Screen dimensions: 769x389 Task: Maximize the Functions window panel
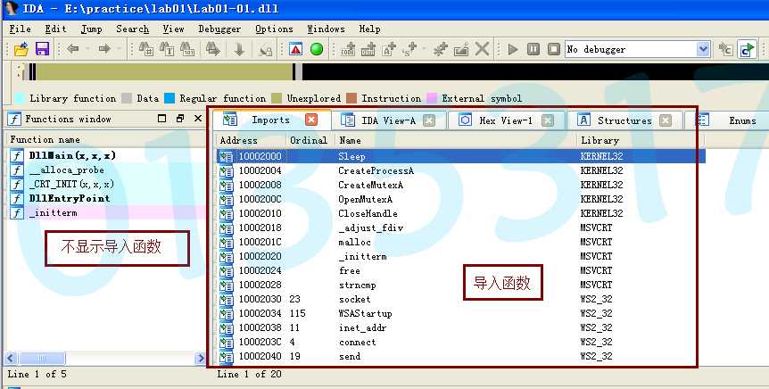pos(162,119)
